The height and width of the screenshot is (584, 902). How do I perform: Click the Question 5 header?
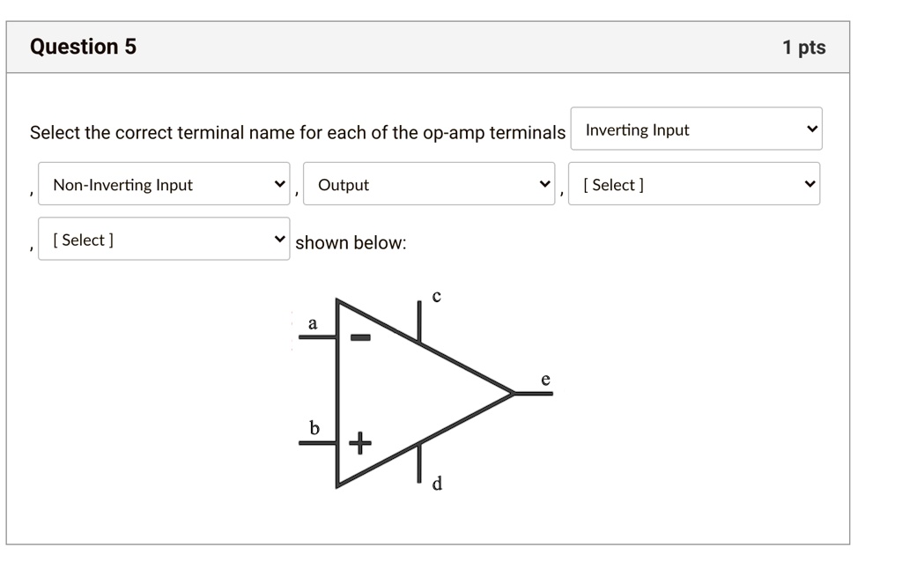click(83, 46)
